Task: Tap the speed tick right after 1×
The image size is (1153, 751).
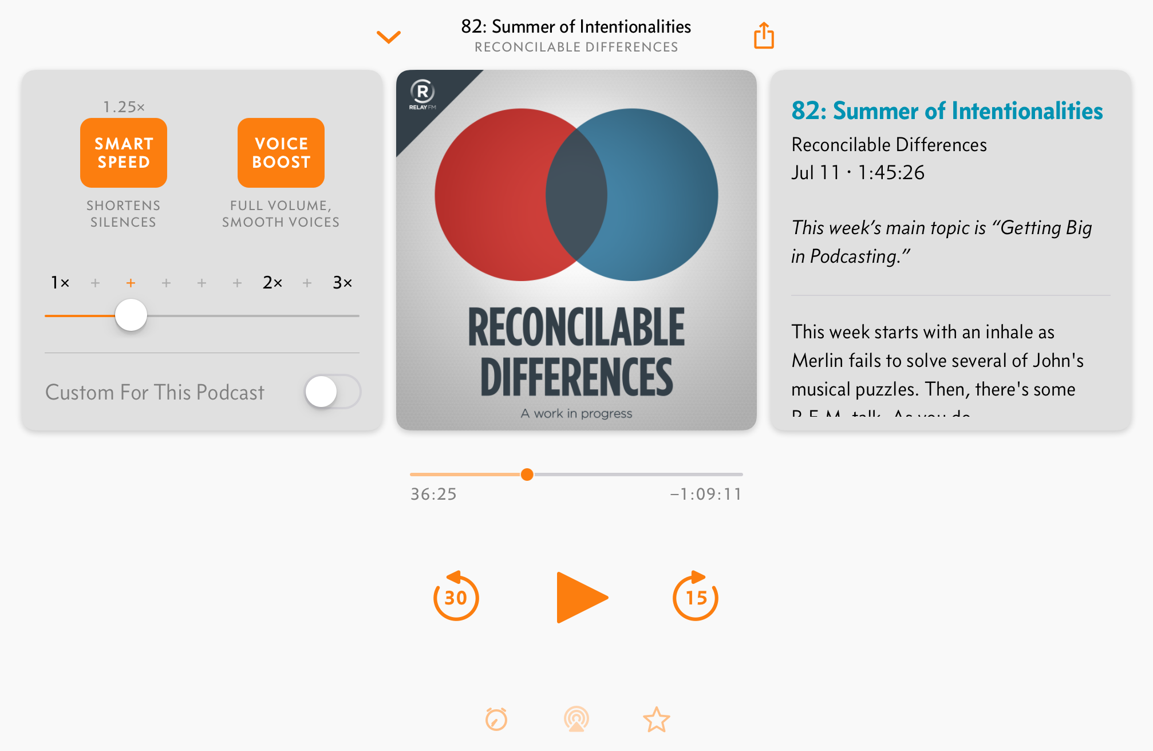Action: click(x=95, y=283)
